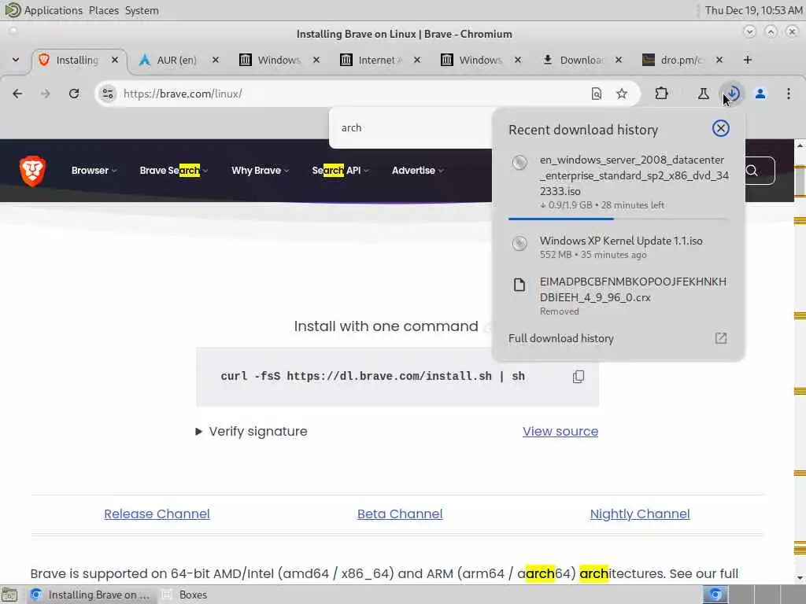Click the Windows Server ISO download progress bar

619,219
